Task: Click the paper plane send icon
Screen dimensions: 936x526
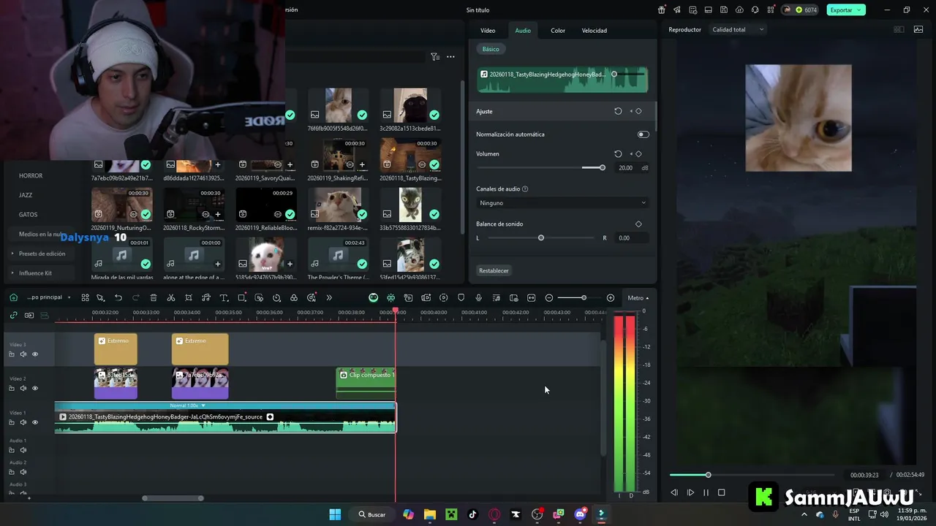Action: pos(677,9)
